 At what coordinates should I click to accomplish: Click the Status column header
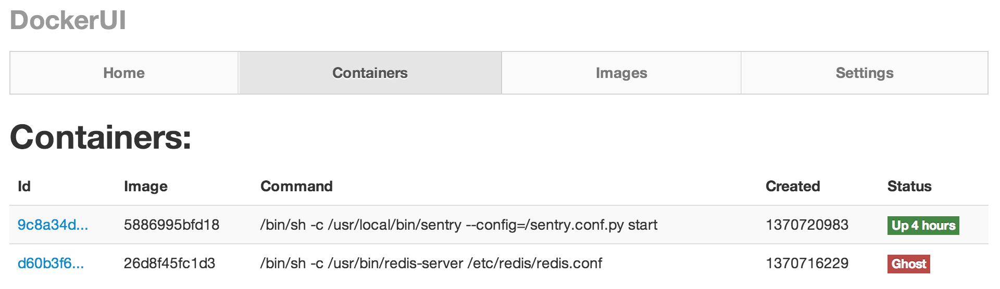tap(909, 186)
